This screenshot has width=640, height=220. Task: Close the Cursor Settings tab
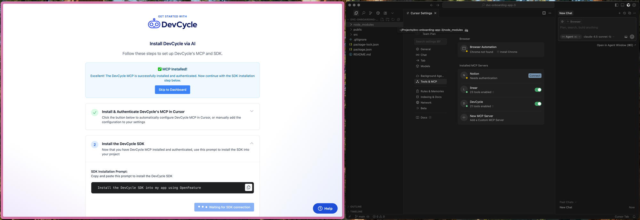tap(435, 13)
